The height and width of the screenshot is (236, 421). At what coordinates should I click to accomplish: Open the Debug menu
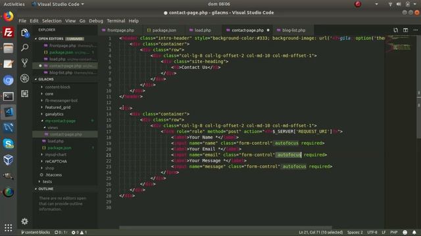(96, 21)
